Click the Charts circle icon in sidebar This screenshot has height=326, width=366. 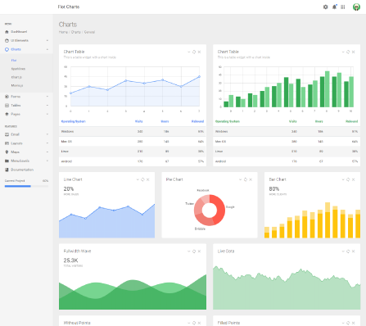(x=7, y=49)
